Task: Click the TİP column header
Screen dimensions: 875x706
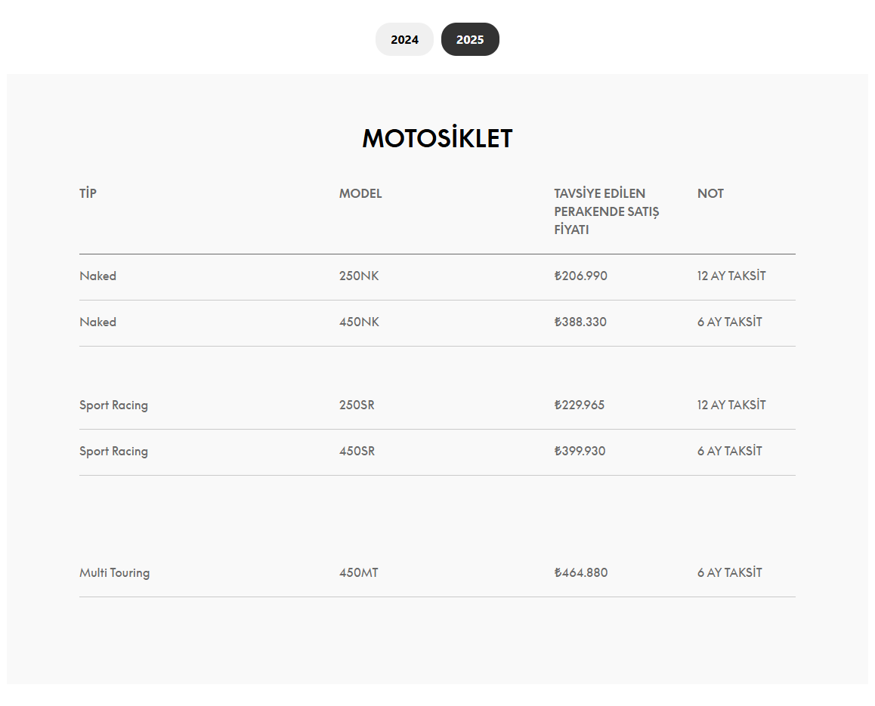Action: point(88,193)
